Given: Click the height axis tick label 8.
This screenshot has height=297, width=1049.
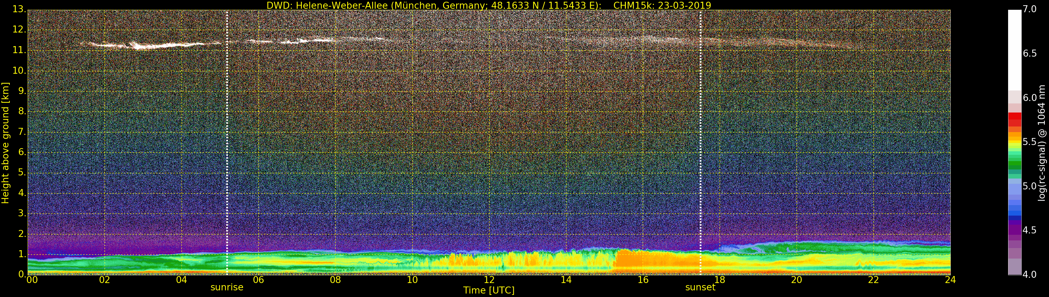Looking at the screenshot, I should click(x=22, y=111).
